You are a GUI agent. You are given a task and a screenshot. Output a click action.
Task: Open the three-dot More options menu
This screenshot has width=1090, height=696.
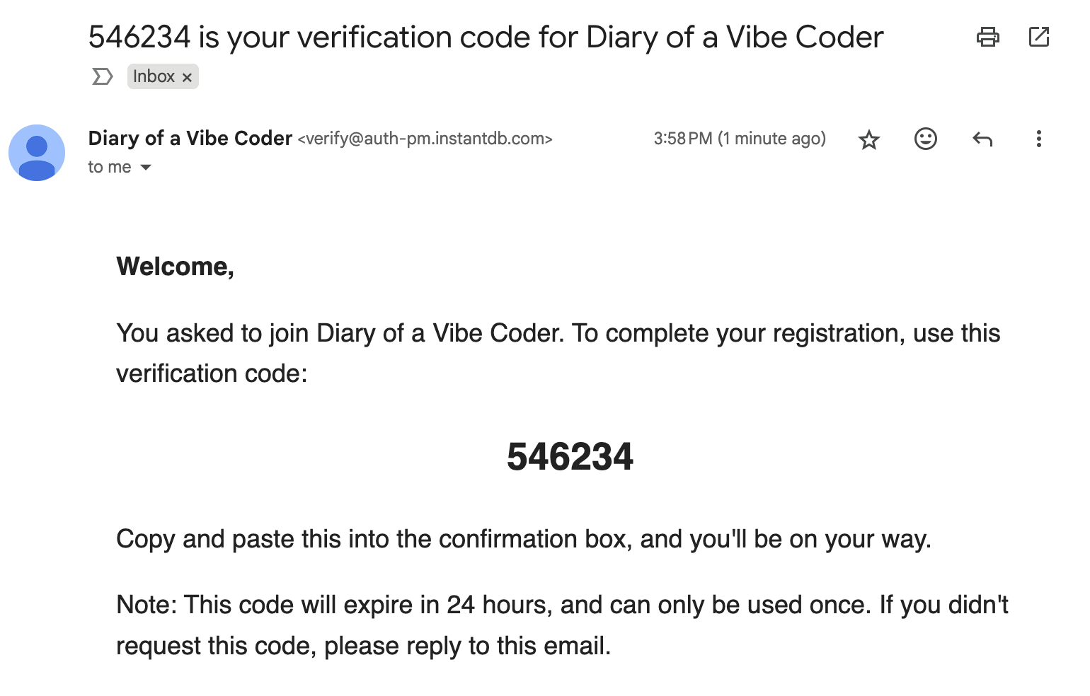pyautogui.click(x=1038, y=139)
